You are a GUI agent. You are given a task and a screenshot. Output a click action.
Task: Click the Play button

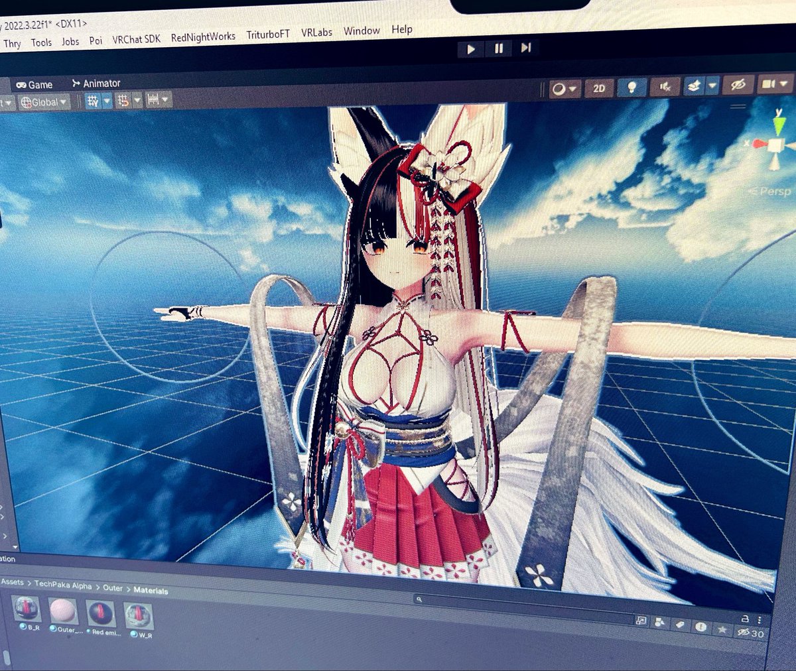(471, 49)
